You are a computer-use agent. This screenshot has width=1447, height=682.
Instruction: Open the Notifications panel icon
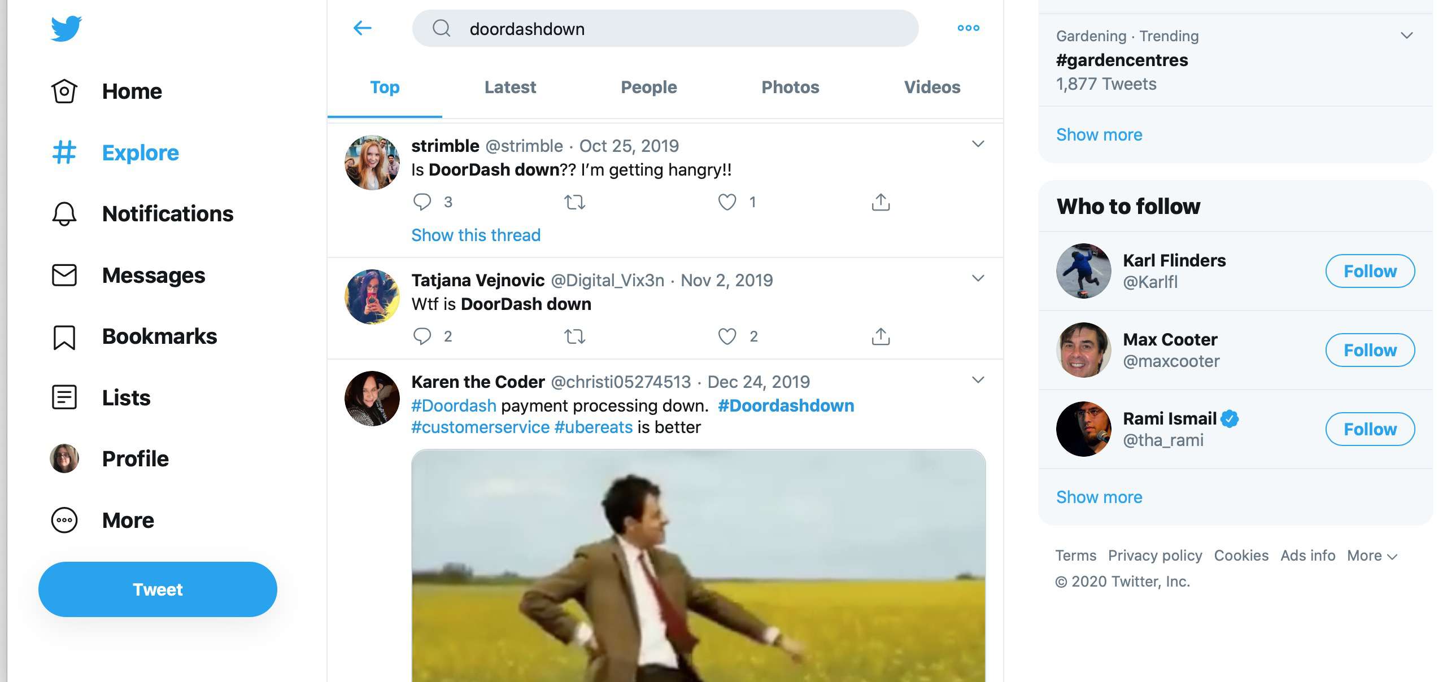[x=64, y=213]
